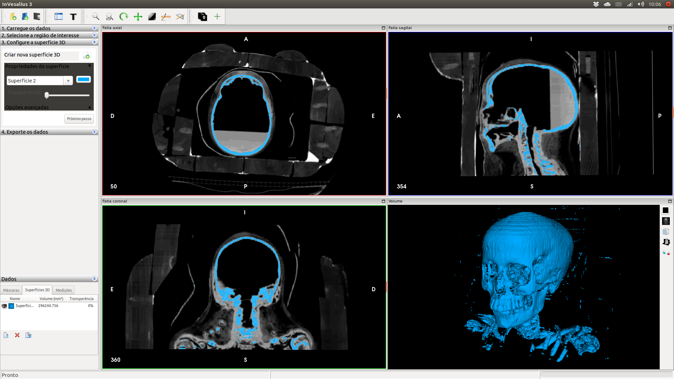Select the rotate image tool
This screenshot has width=674, height=379.
click(x=124, y=16)
